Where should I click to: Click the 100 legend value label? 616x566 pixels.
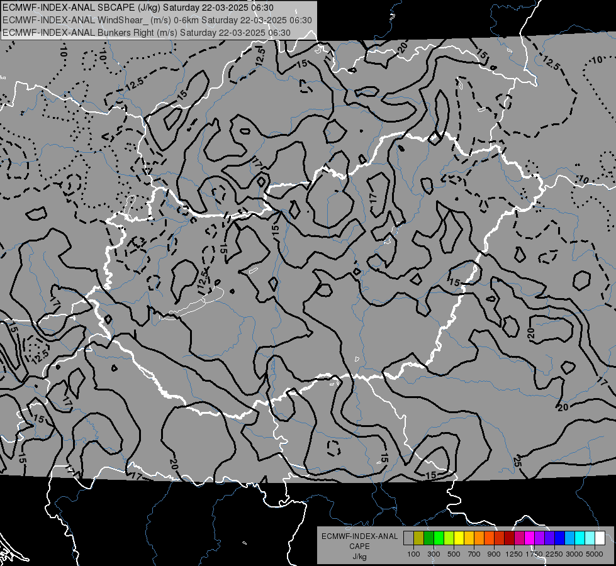413,554
